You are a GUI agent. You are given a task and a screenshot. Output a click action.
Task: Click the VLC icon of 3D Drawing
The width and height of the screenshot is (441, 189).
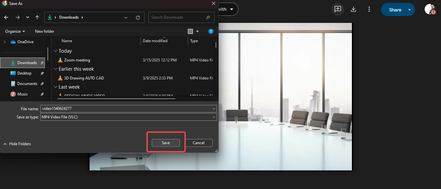[60, 78]
